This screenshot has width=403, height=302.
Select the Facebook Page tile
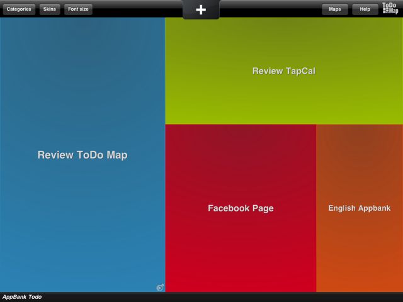(241, 208)
